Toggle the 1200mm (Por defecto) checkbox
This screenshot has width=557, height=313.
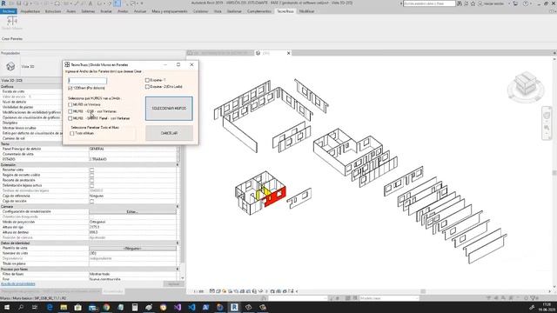click(70, 88)
